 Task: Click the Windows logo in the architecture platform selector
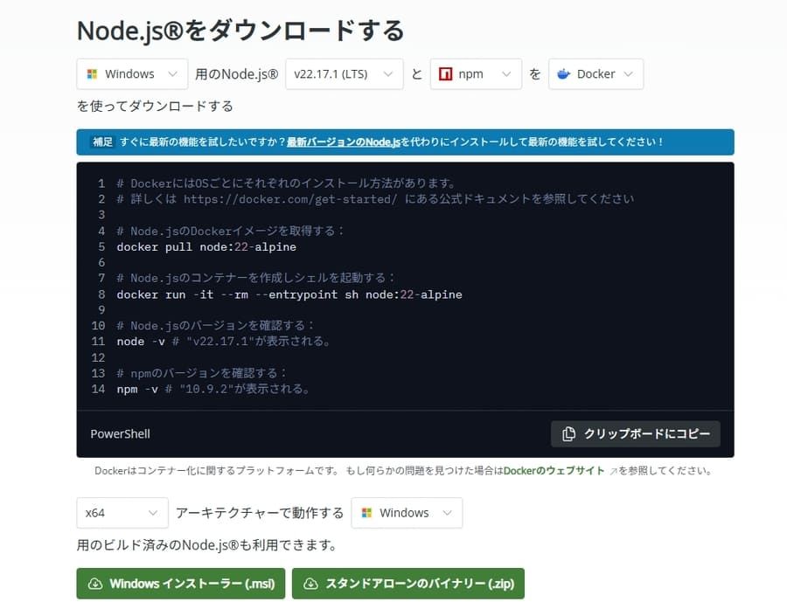point(367,513)
